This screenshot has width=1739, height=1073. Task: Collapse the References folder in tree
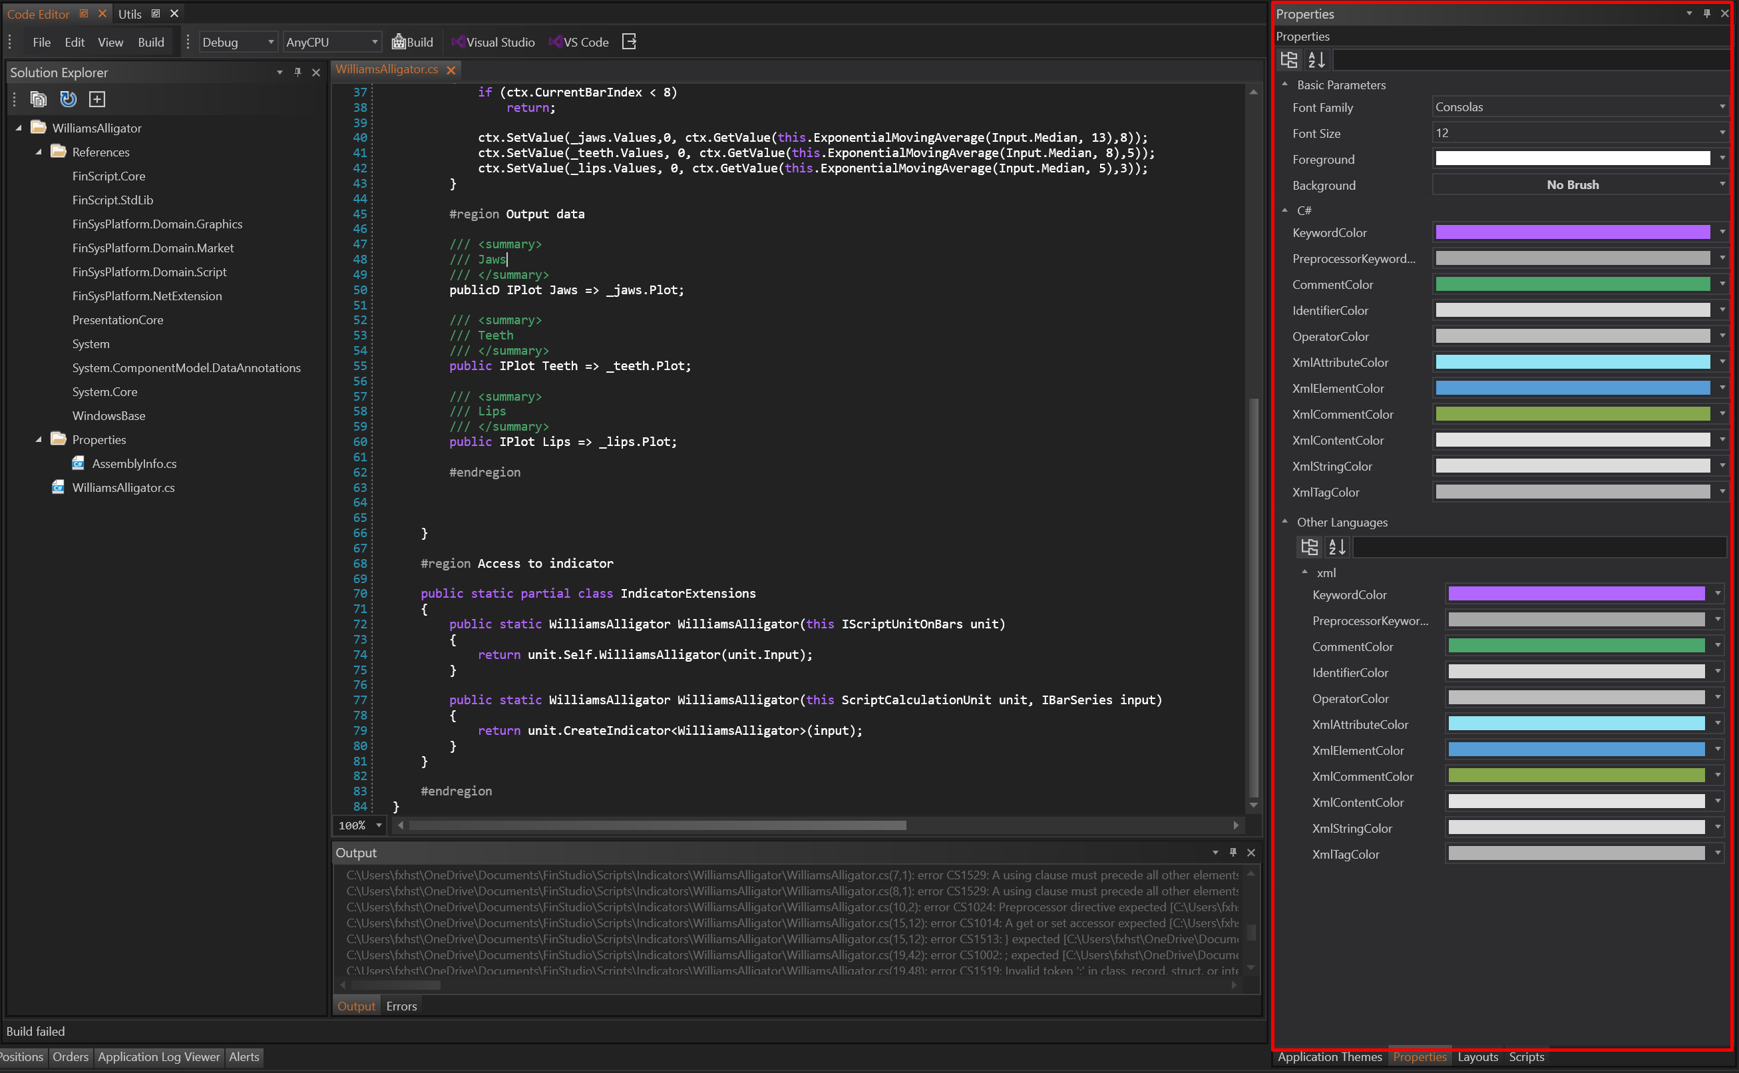pyautogui.click(x=39, y=152)
